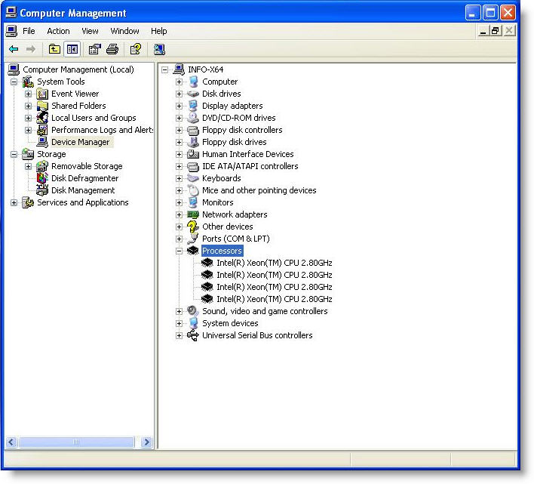Collapse the Storage node
This screenshot has width=534, height=484.
pyautogui.click(x=14, y=154)
